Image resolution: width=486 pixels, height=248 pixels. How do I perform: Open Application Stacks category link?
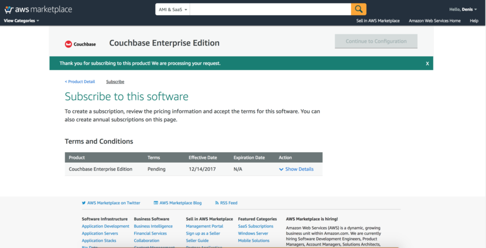[x=99, y=240]
